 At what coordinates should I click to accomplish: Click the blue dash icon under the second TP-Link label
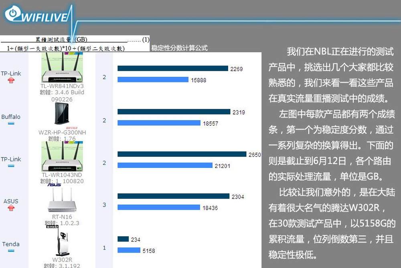[x=11, y=166]
